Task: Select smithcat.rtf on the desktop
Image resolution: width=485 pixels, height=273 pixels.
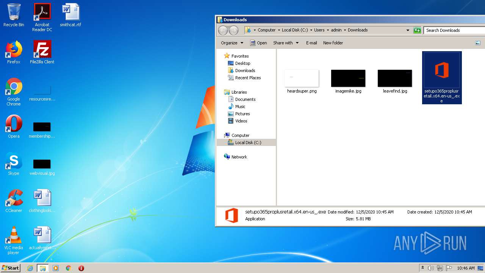Action: coord(70,15)
